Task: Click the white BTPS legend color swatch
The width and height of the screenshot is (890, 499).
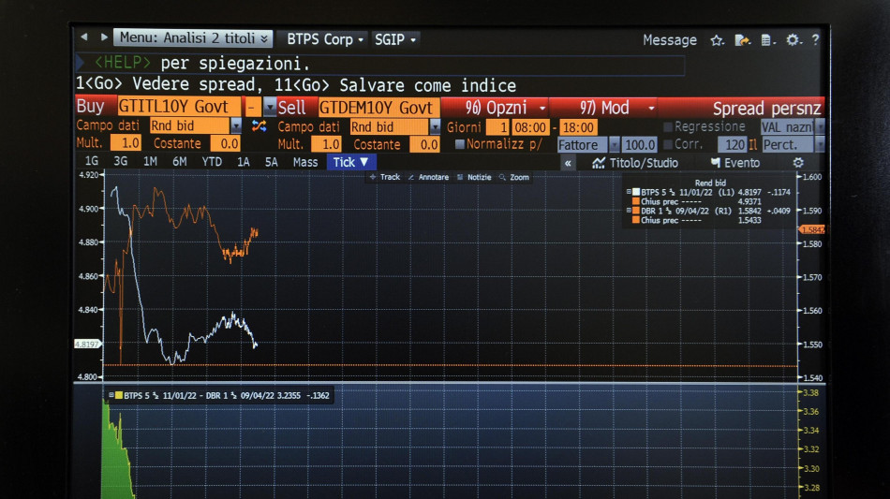Action: (636, 192)
